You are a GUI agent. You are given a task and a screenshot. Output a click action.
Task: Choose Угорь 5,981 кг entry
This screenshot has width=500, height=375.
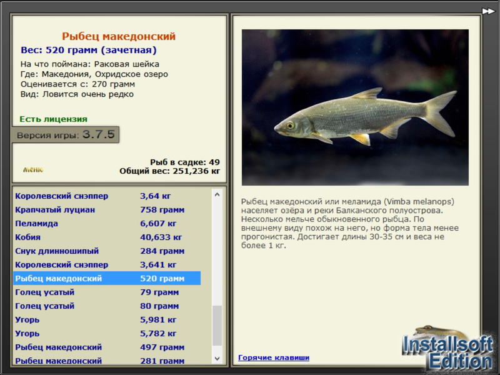[107, 319]
